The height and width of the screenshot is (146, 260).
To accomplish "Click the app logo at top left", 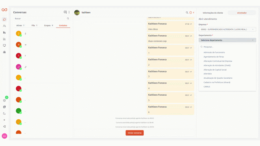I will tap(4, 10).
